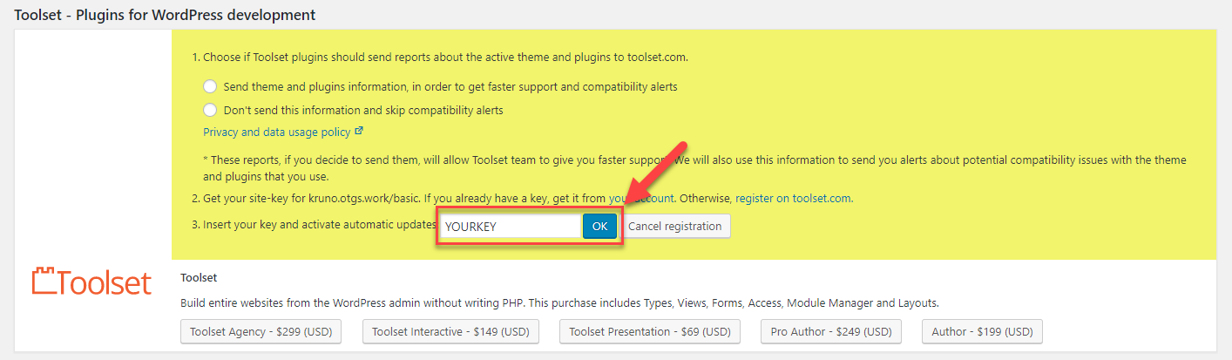1232x360 pixels.
Task: Click the 'Toolset - Plugins for WordPress development' heading
Action: pos(165,15)
